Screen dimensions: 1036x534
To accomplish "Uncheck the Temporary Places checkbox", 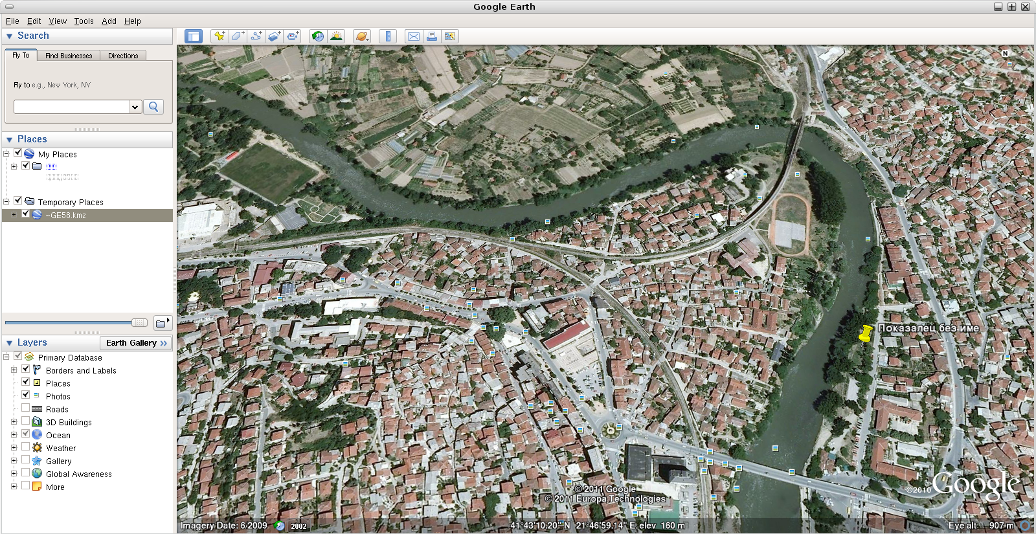I will pos(18,201).
